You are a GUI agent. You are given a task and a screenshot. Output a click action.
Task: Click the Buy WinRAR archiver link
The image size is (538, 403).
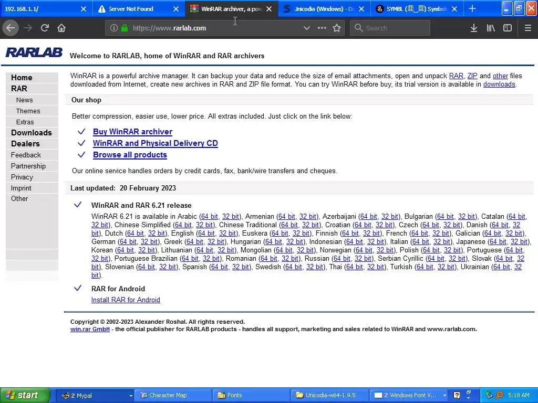point(132,132)
